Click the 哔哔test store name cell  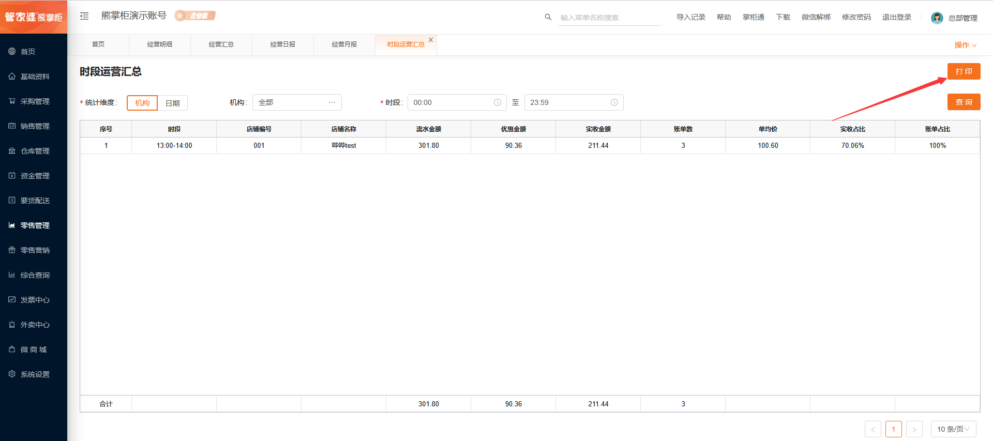coord(344,146)
